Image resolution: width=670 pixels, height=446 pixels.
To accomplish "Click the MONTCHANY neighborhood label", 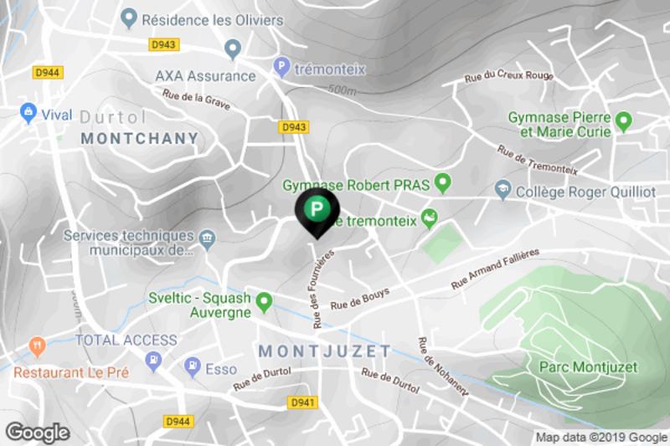I will 140,138.
